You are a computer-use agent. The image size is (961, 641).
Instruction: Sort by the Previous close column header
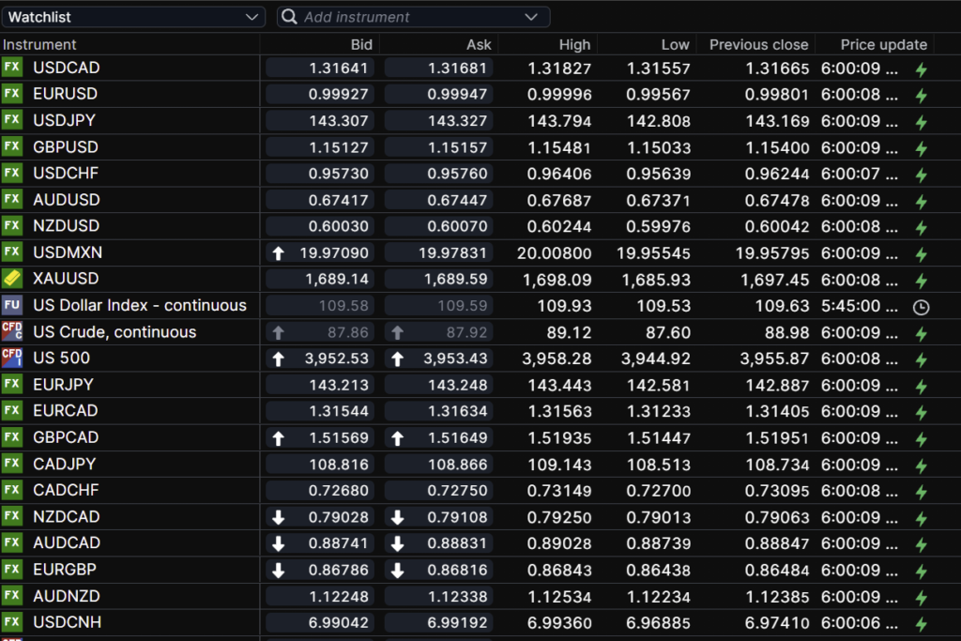point(758,44)
